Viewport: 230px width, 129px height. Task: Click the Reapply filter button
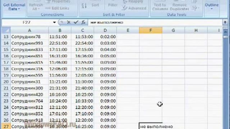(133, 1)
